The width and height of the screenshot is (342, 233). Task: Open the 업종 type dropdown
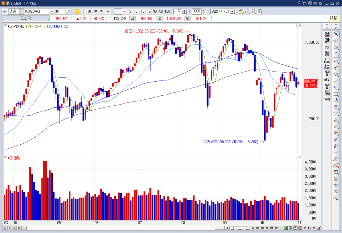pyautogui.click(x=21, y=11)
